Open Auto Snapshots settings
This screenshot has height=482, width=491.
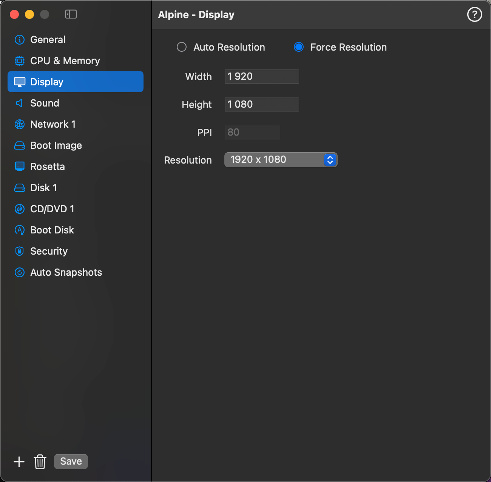pos(66,272)
